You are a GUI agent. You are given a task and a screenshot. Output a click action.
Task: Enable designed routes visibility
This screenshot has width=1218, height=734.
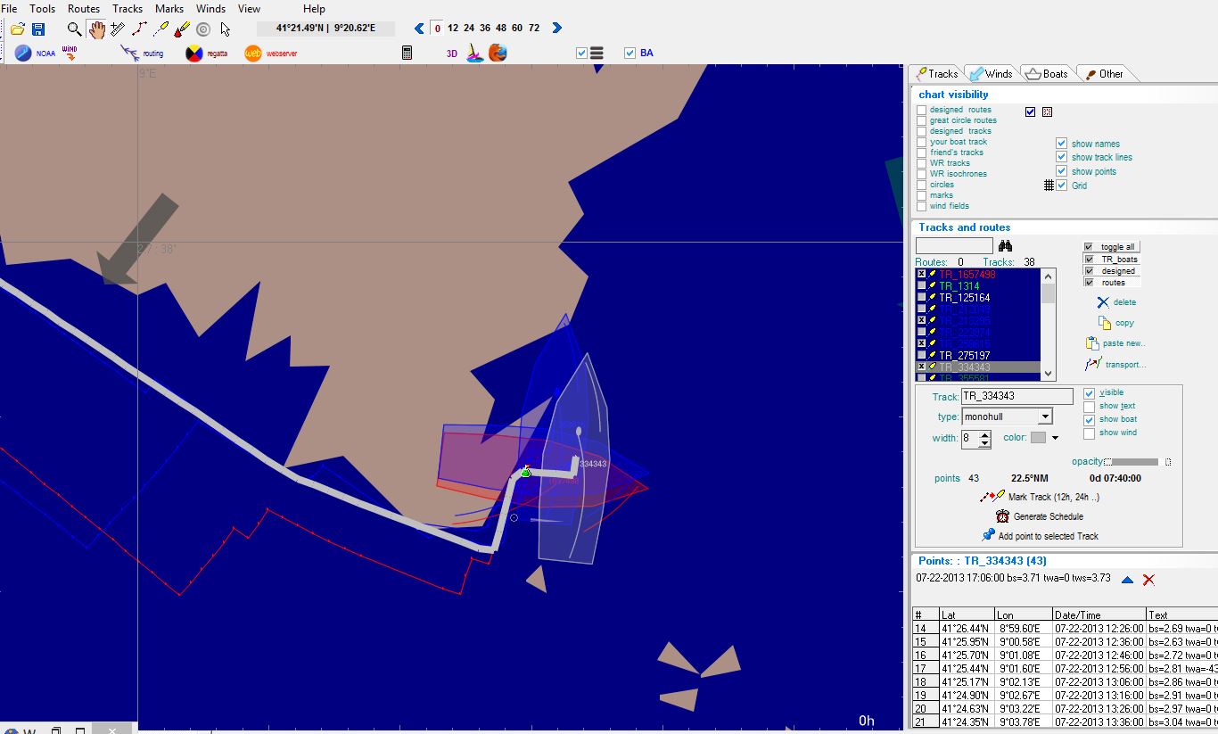click(x=922, y=110)
